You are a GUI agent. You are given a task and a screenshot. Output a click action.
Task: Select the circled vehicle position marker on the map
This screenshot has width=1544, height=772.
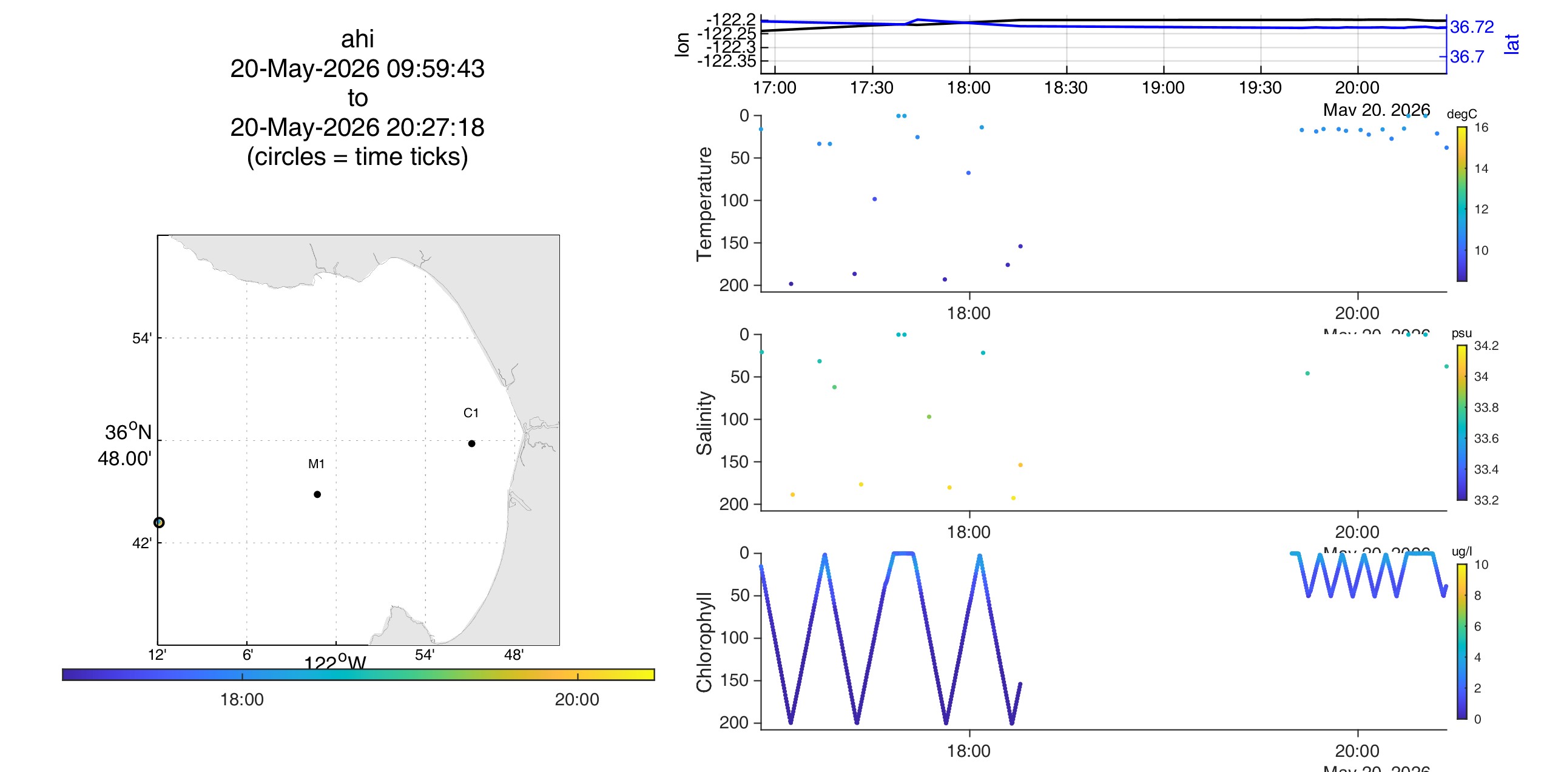pyautogui.click(x=159, y=522)
